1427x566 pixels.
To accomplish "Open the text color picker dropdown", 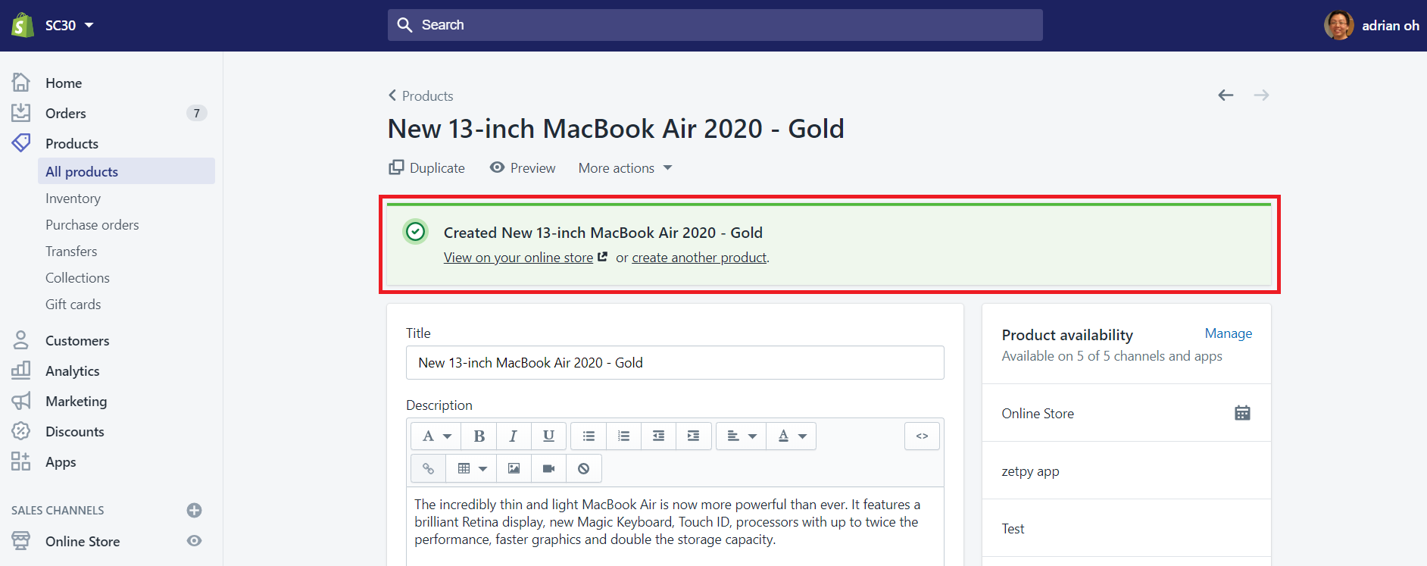I will (x=792, y=436).
